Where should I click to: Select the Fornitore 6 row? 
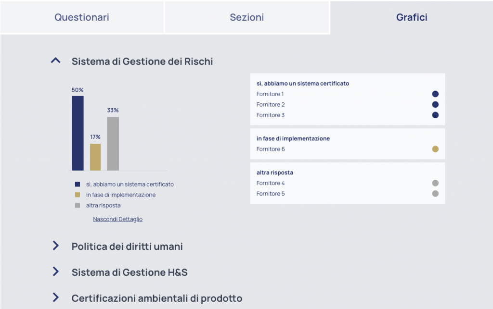point(348,149)
